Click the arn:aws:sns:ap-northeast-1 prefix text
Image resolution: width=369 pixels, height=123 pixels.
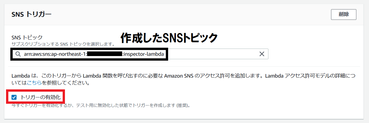click(55, 54)
